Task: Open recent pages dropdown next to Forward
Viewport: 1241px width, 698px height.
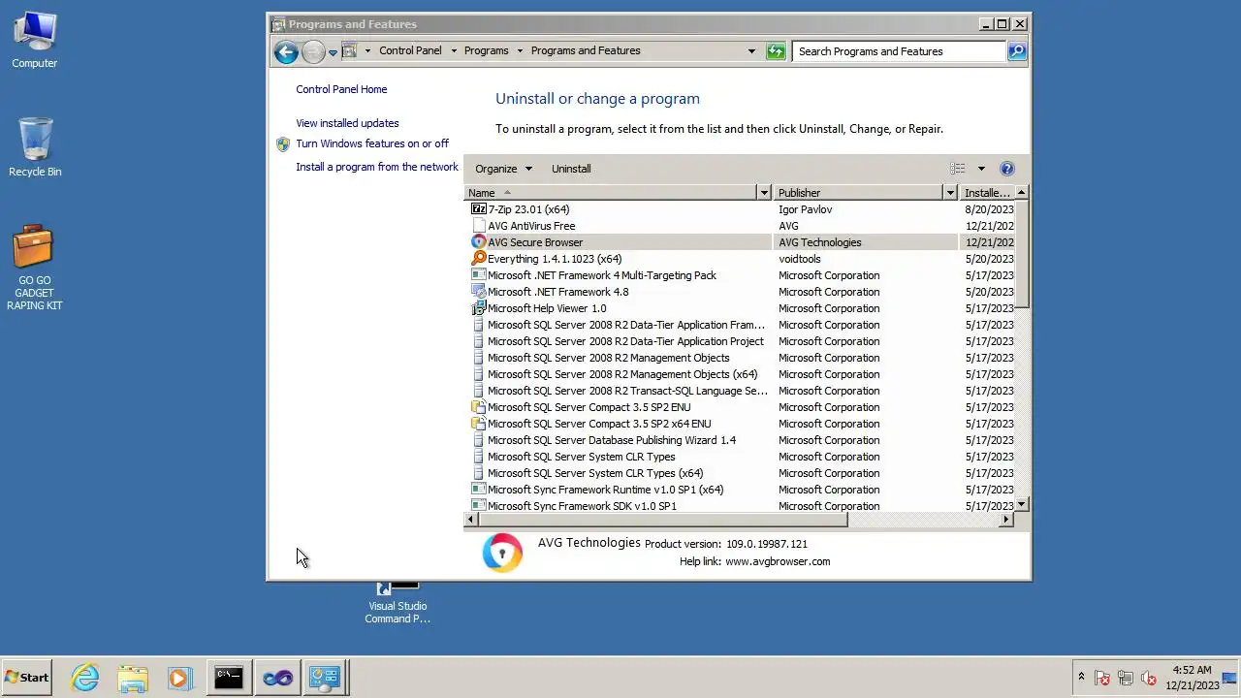Action: pyautogui.click(x=333, y=52)
